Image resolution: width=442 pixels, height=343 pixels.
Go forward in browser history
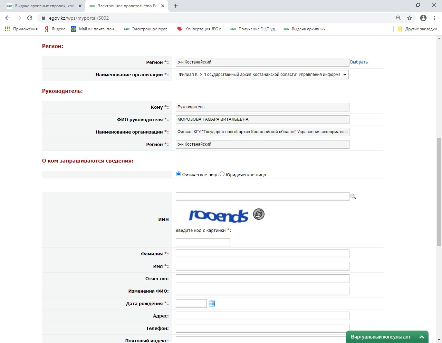click(19, 18)
